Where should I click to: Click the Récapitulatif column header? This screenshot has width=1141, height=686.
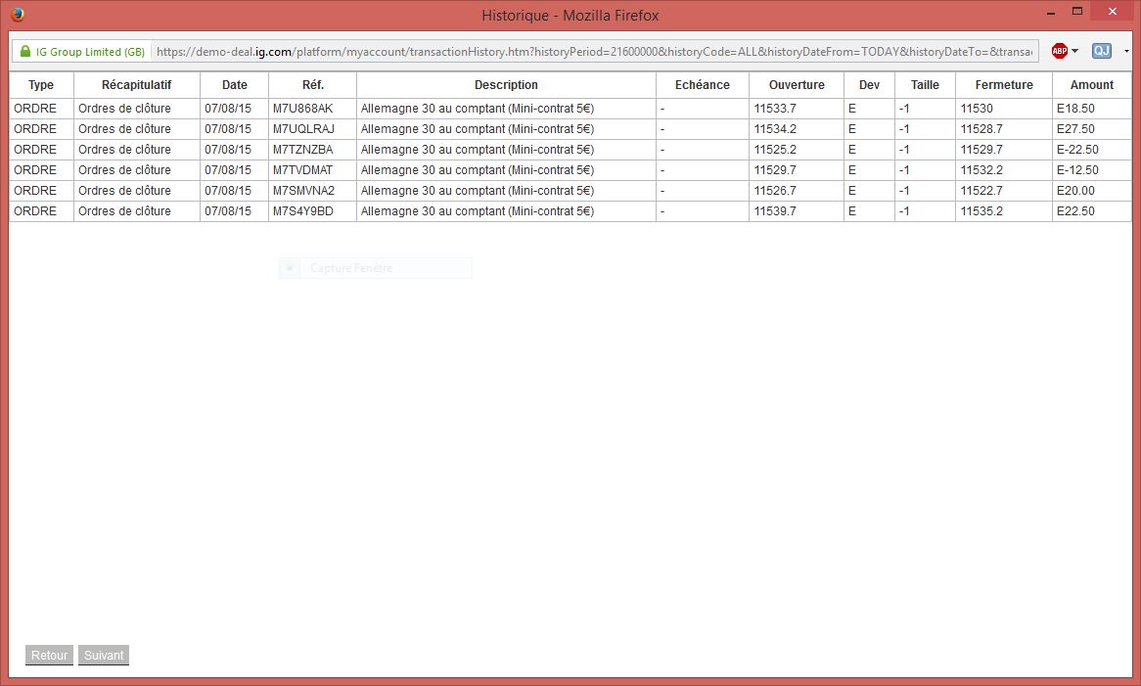[136, 85]
